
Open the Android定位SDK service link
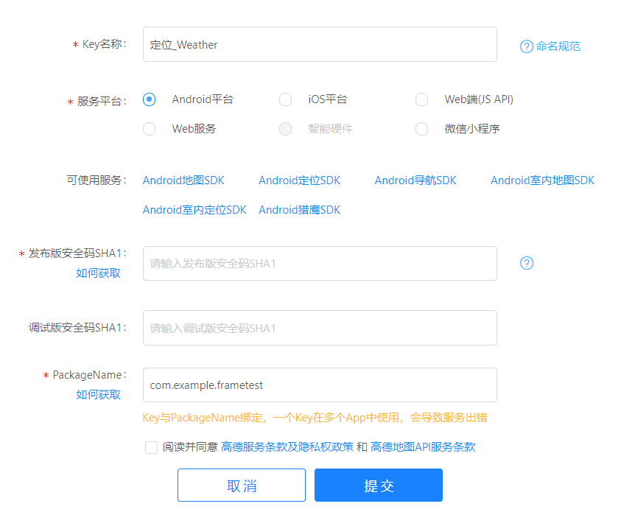click(x=299, y=180)
